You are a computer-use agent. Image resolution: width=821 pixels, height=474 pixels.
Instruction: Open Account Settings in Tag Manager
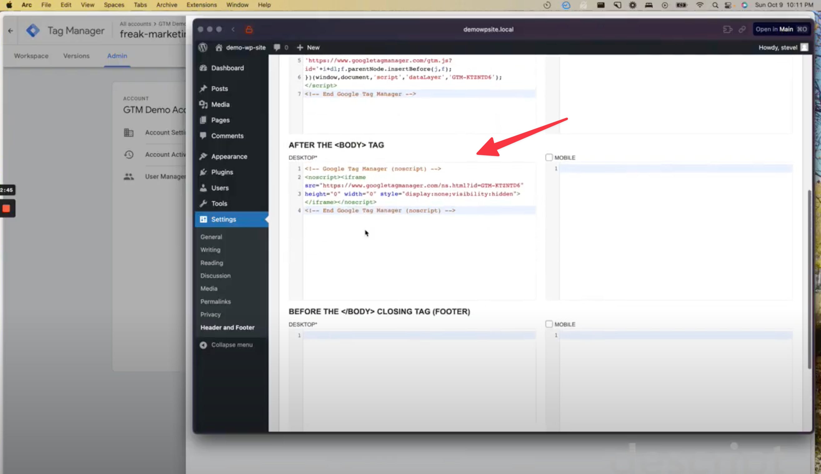(155, 132)
